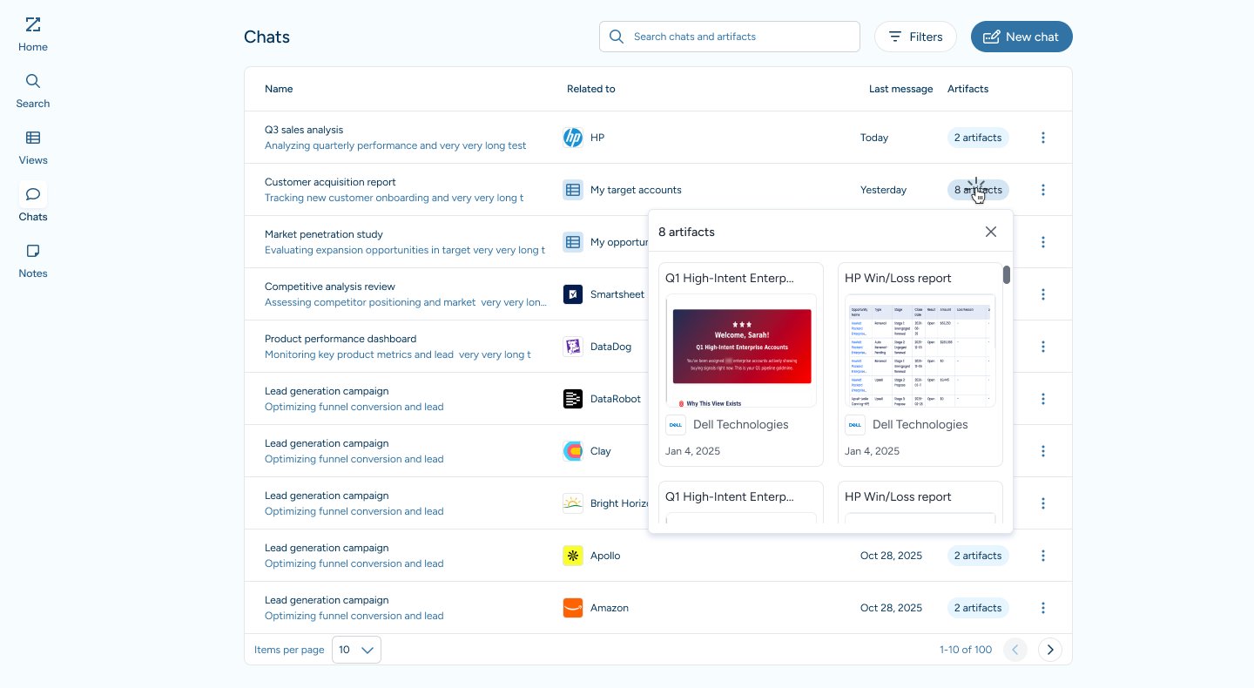Open the Views section
Viewport: 1254px width, 688px height.
tap(33, 147)
